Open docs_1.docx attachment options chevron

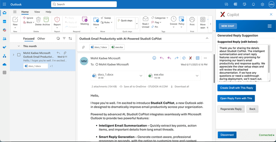[141, 76]
